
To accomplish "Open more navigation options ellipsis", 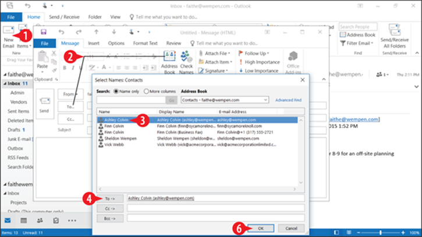I will 72,221.
